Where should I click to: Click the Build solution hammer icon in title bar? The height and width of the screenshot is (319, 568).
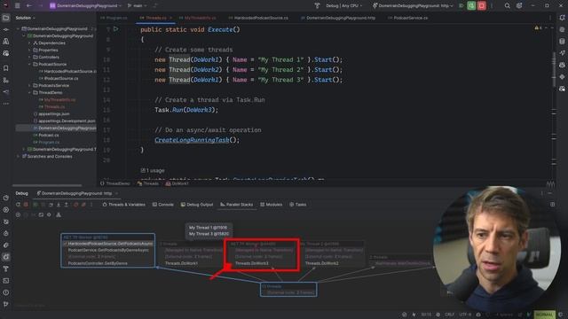317,6
